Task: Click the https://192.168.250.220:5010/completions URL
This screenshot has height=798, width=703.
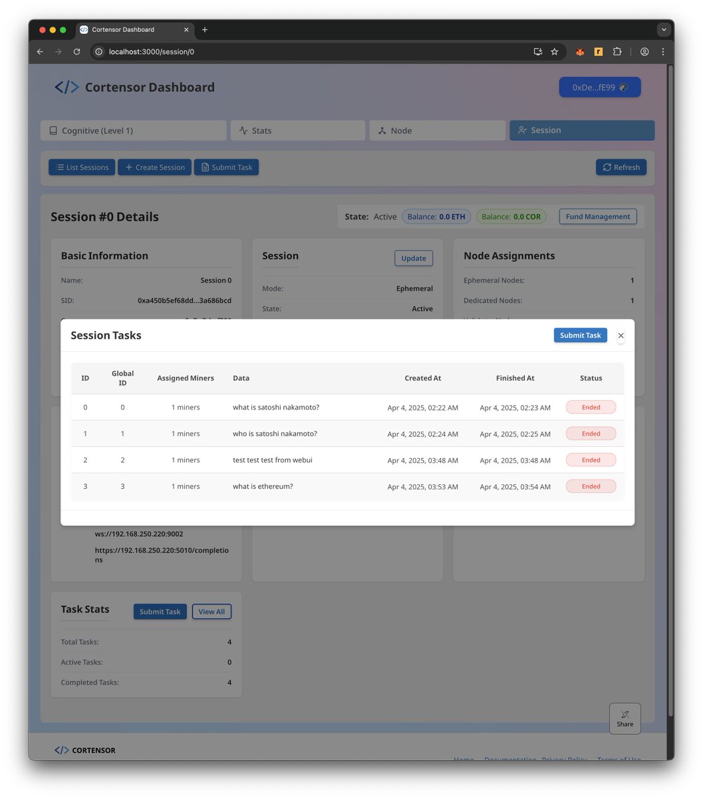Action: pos(162,555)
